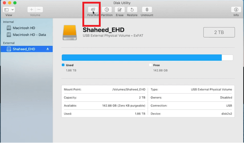Click the Disk Utility window title
Image resolution: width=244 pixels, height=143 pixels.
point(122,3)
